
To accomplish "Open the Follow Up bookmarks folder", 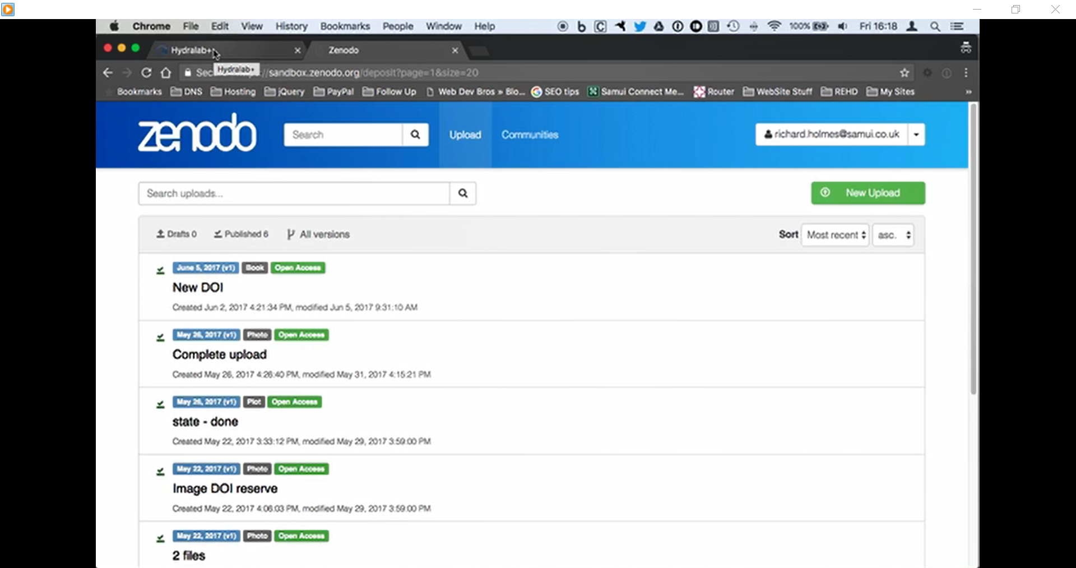I will tap(389, 91).
